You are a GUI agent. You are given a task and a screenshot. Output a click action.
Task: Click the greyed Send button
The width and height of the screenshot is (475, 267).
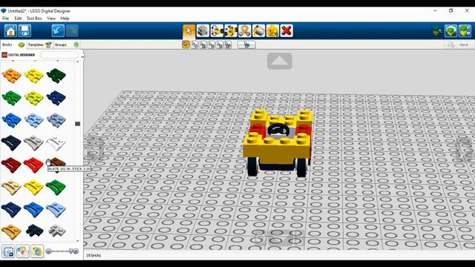pyautogui.click(x=458, y=44)
